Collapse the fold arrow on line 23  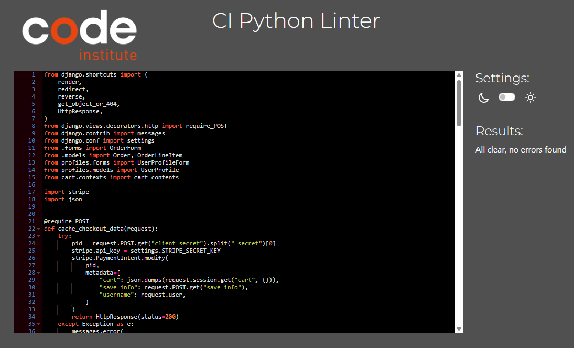[38, 236]
